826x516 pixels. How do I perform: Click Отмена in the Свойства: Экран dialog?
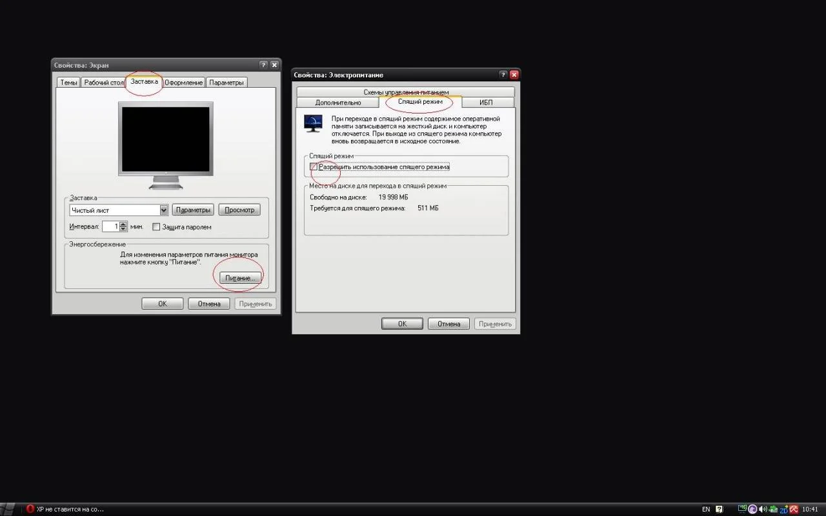(x=209, y=304)
